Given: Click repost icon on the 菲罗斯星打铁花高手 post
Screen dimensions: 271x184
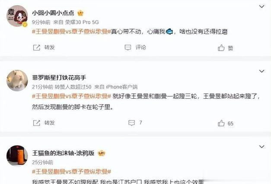Looking at the screenshot, I should 36,123.
